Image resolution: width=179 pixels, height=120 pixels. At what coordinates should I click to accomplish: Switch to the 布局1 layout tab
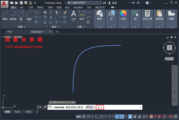pyautogui.click(x=18, y=112)
